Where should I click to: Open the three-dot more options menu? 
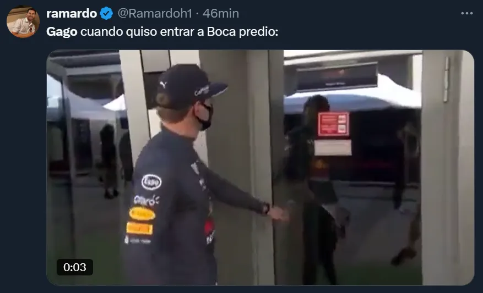466,13
